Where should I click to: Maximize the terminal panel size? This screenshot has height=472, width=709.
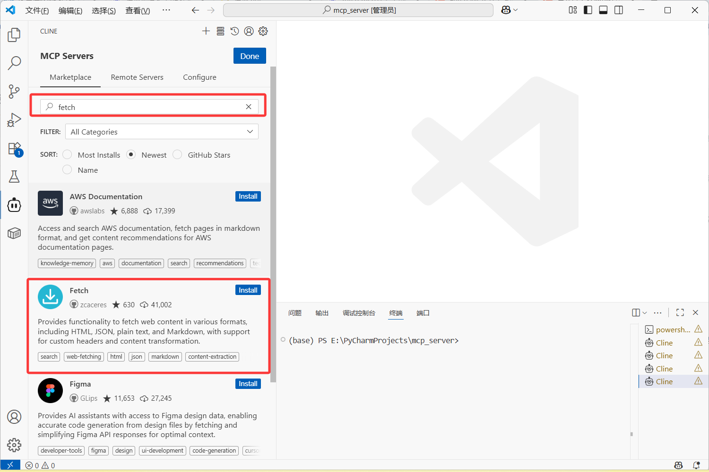pyautogui.click(x=680, y=312)
